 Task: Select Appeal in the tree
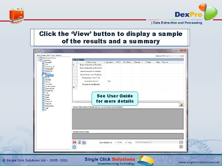(47, 95)
